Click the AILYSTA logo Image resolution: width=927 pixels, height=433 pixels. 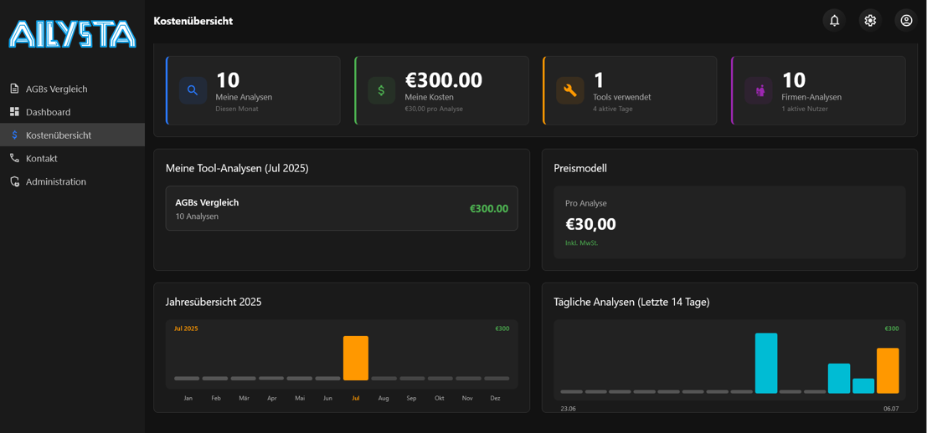72,34
